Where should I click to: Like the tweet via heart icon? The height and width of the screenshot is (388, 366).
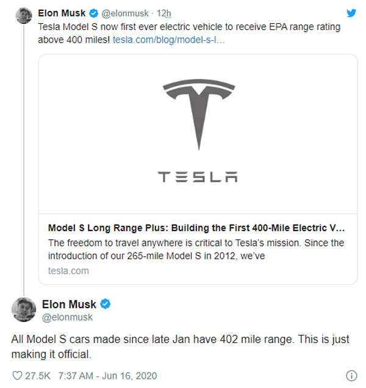pyautogui.click(x=17, y=376)
